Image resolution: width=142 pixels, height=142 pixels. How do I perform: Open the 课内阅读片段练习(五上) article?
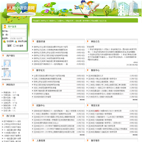pyautogui.click(x=46, y=123)
